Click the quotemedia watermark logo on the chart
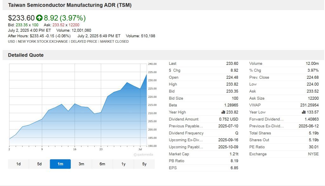 tap(144, 155)
